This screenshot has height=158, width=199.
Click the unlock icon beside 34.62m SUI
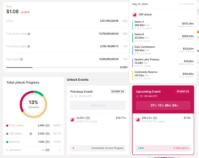coord(72,120)
